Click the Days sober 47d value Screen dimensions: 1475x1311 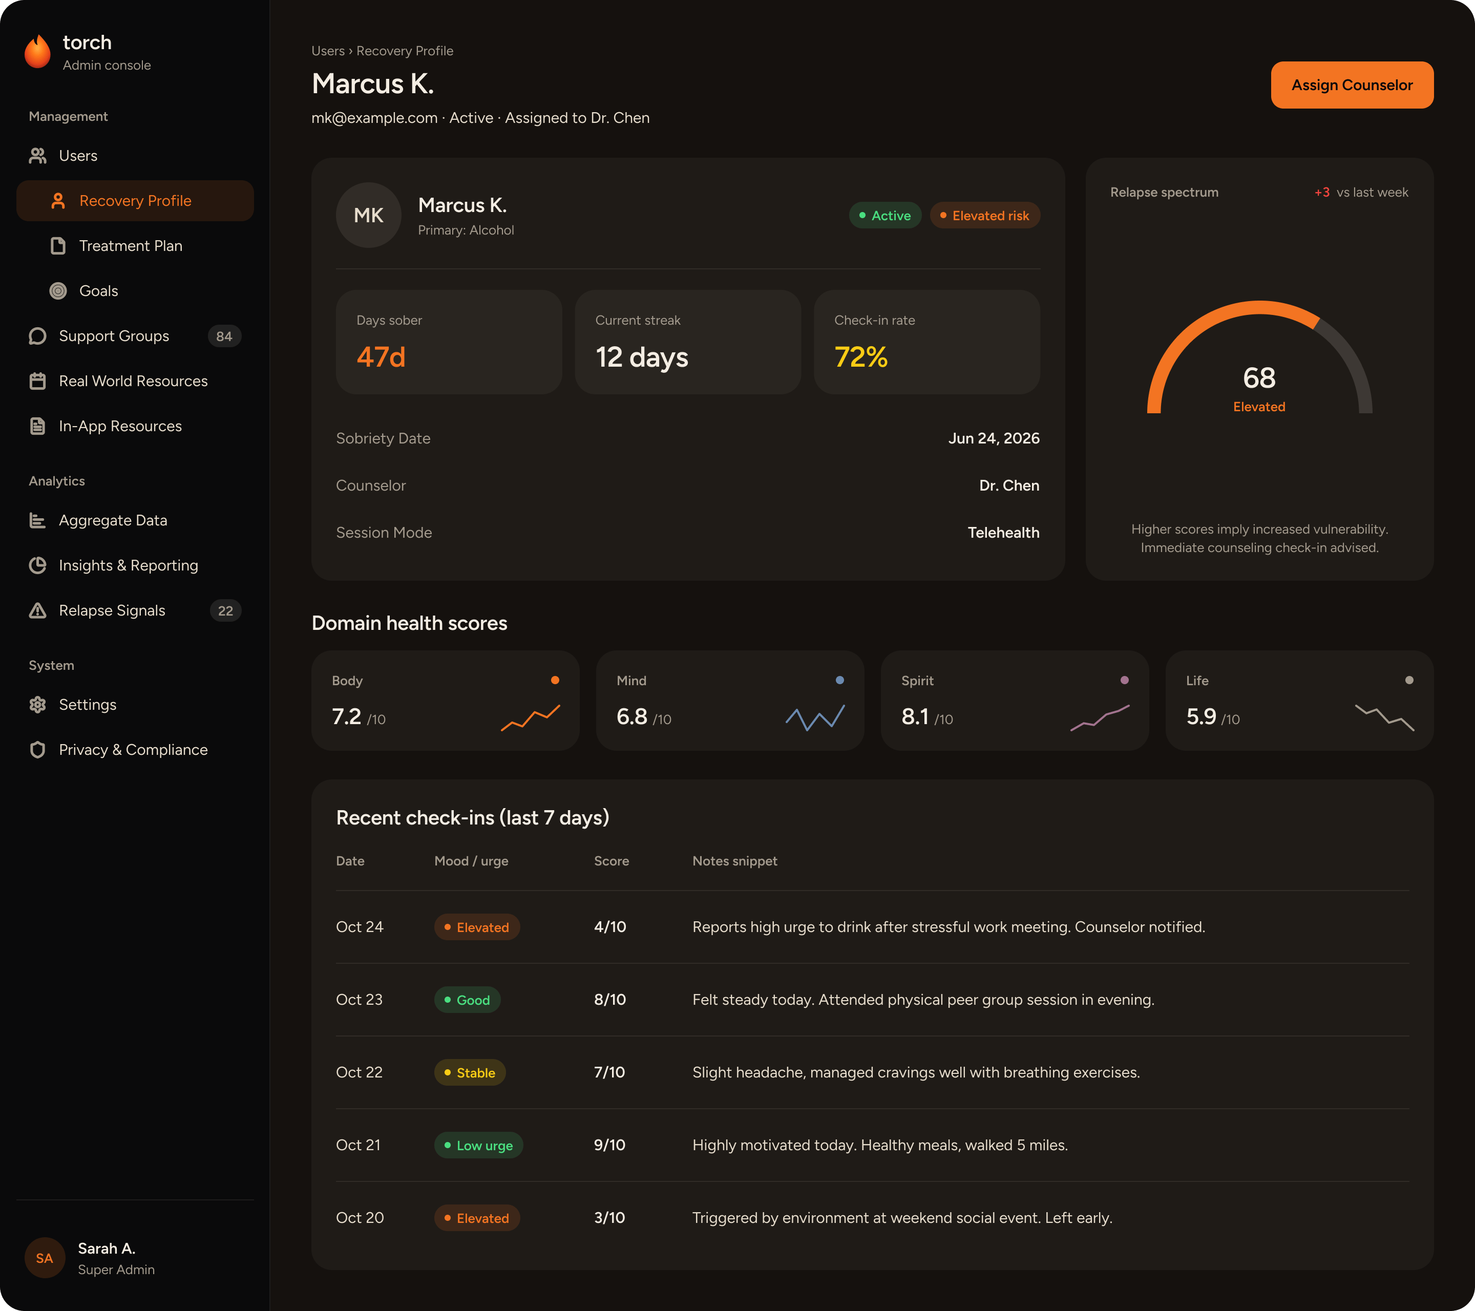(x=381, y=357)
